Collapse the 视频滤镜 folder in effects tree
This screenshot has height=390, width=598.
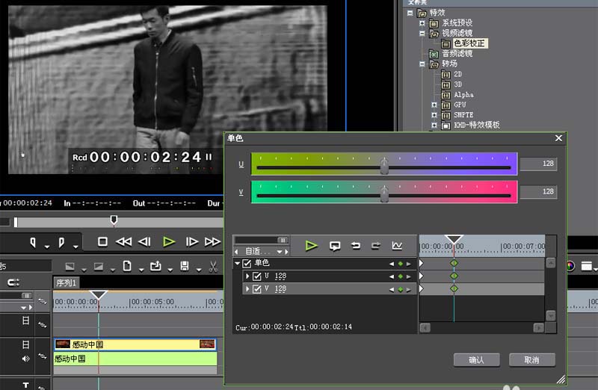tap(422, 33)
